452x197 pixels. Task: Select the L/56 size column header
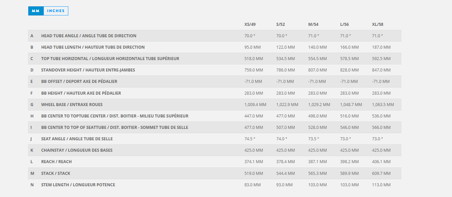[344, 24]
